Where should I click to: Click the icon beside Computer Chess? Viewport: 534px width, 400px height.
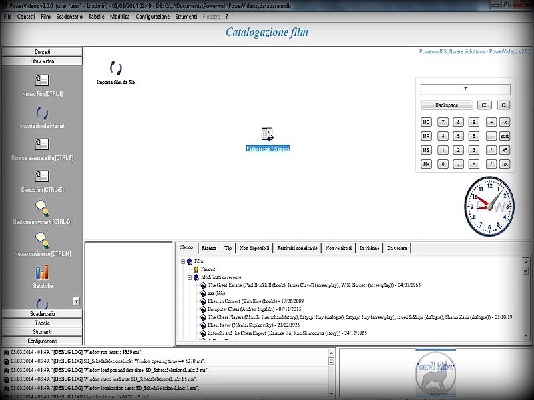203,309
